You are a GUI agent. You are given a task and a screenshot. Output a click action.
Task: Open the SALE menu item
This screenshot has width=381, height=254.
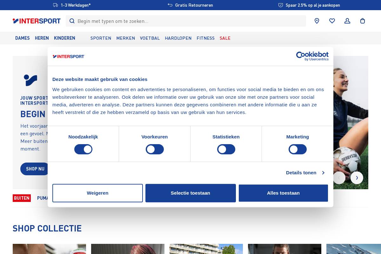pos(225,38)
